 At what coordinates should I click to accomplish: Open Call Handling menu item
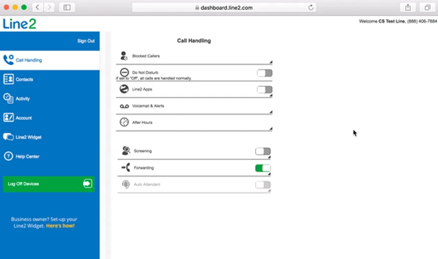pyautogui.click(x=50, y=60)
